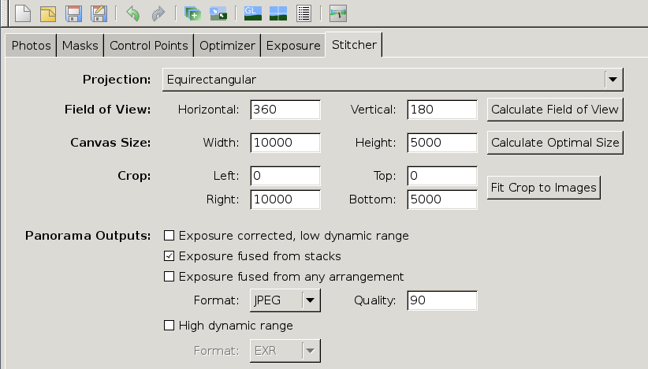Click the crop Left input field
The height and width of the screenshot is (369, 648).
click(x=285, y=176)
